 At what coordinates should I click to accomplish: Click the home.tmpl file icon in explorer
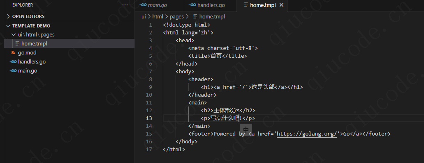17,44
